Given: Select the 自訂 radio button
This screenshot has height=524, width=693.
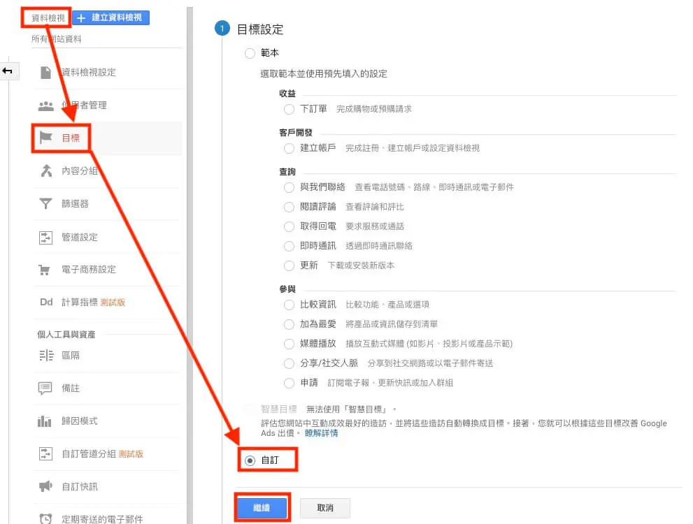Looking at the screenshot, I should (250, 460).
